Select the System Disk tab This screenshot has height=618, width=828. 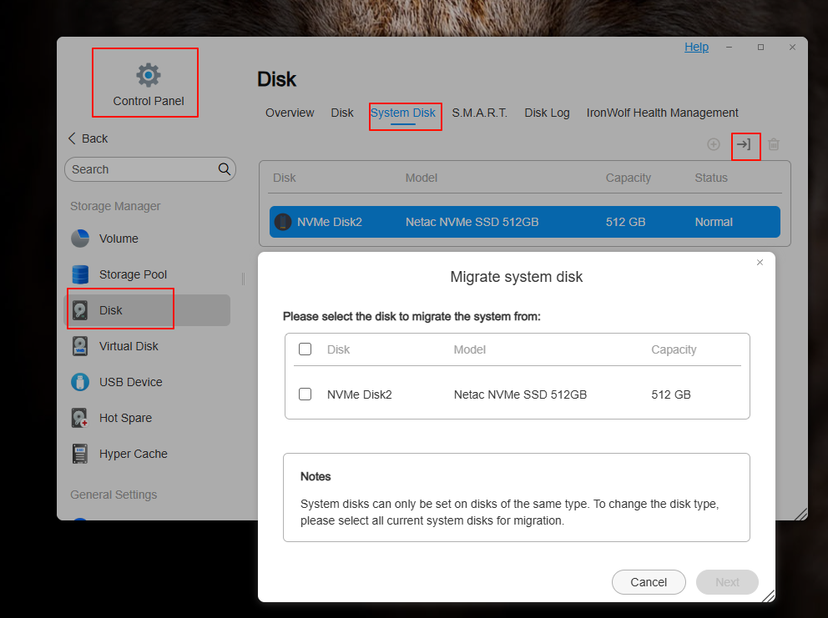[x=403, y=113]
